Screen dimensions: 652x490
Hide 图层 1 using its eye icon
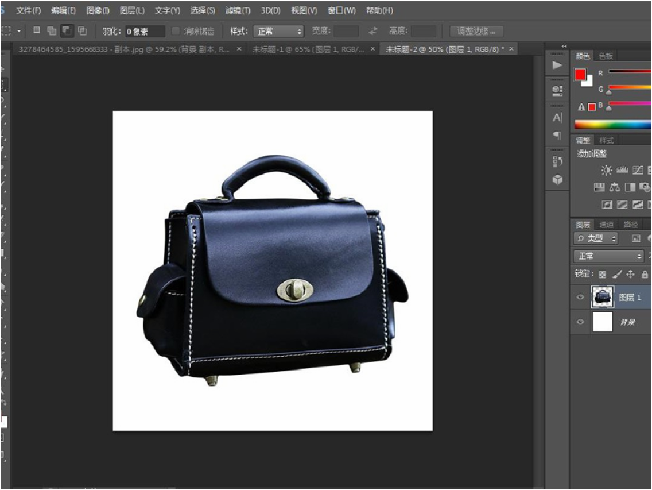pyautogui.click(x=580, y=297)
